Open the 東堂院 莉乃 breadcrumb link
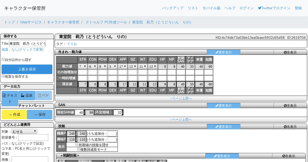Viewport: 308px width, 162px height. pos(162,22)
